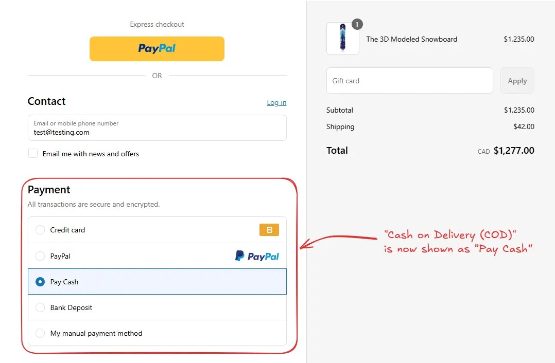This screenshot has width=555, height=363.
Task: Choose the PayPal radio button in Payment
Action: [40, 256]
